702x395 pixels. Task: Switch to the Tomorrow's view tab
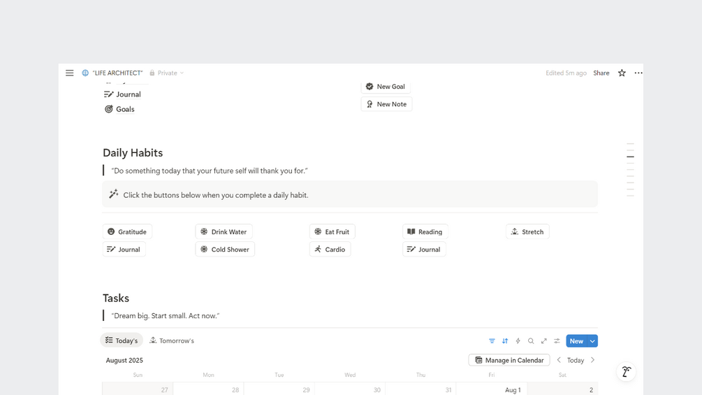point(172,340)
